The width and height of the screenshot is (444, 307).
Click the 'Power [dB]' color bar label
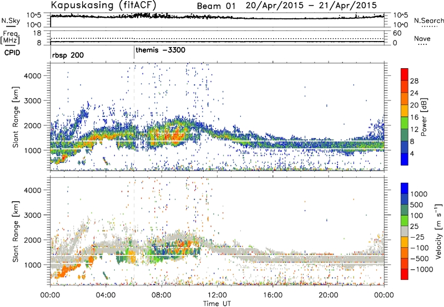(x=424, y=117)
